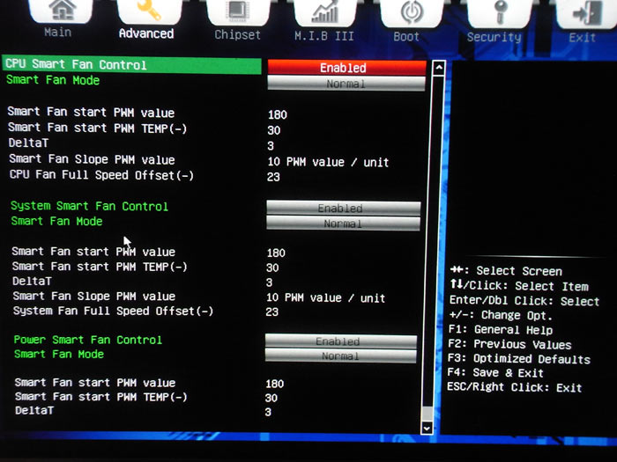Image resolution: width=617 pixels, height=462 pixels.
Task: Toggle CPU Smart Fan Control Enabled value
Action: click(346, 68)
